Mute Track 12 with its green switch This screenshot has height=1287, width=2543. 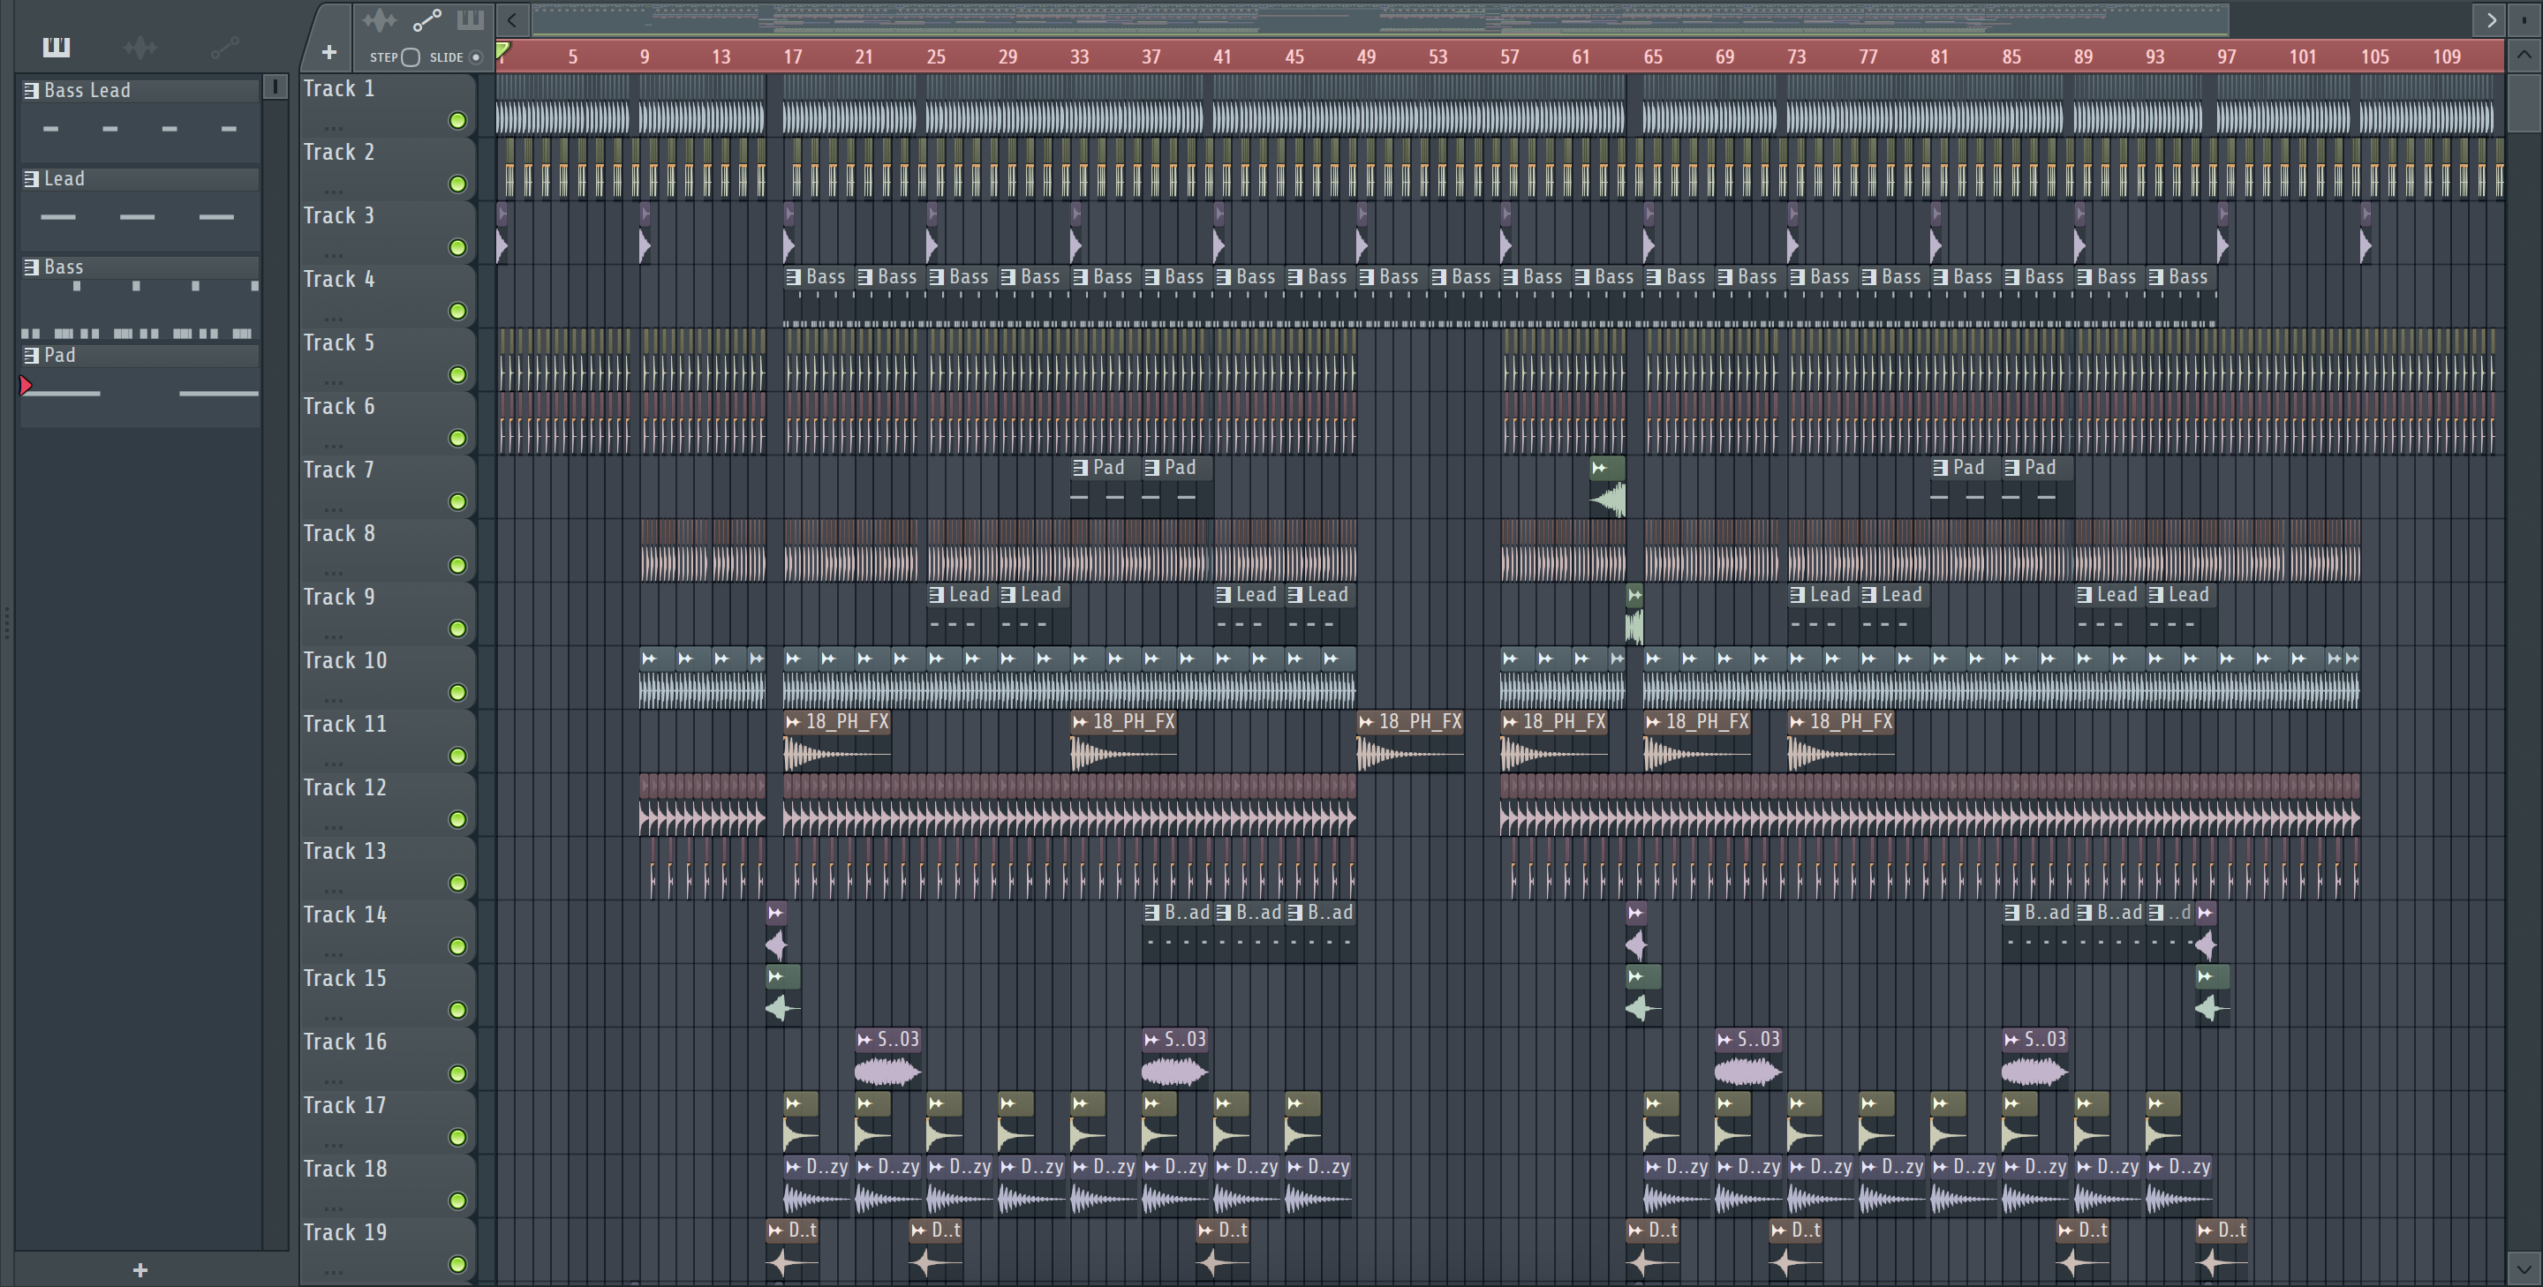pos(457,819)
